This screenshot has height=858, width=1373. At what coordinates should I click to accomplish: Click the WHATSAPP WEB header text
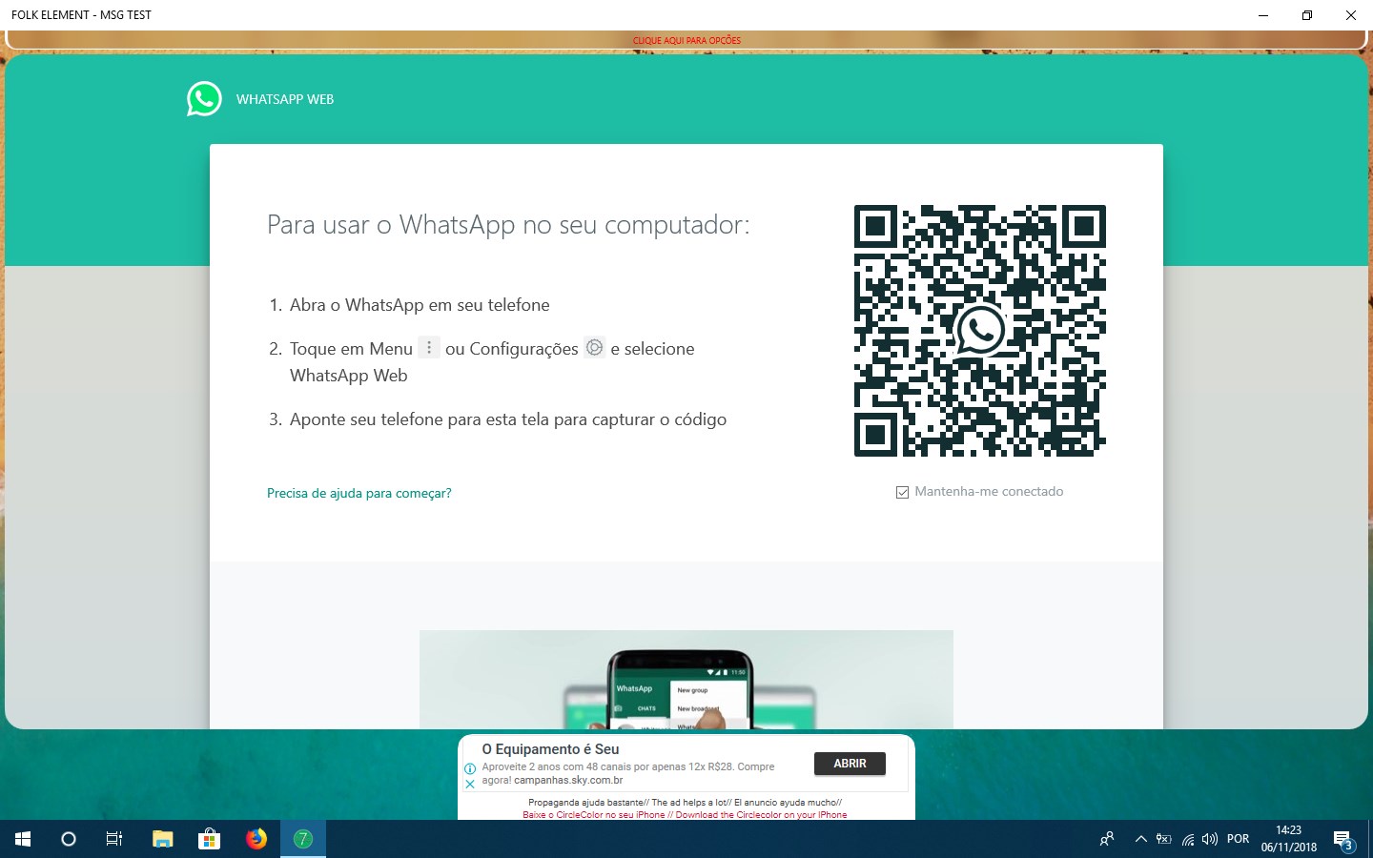285,99
